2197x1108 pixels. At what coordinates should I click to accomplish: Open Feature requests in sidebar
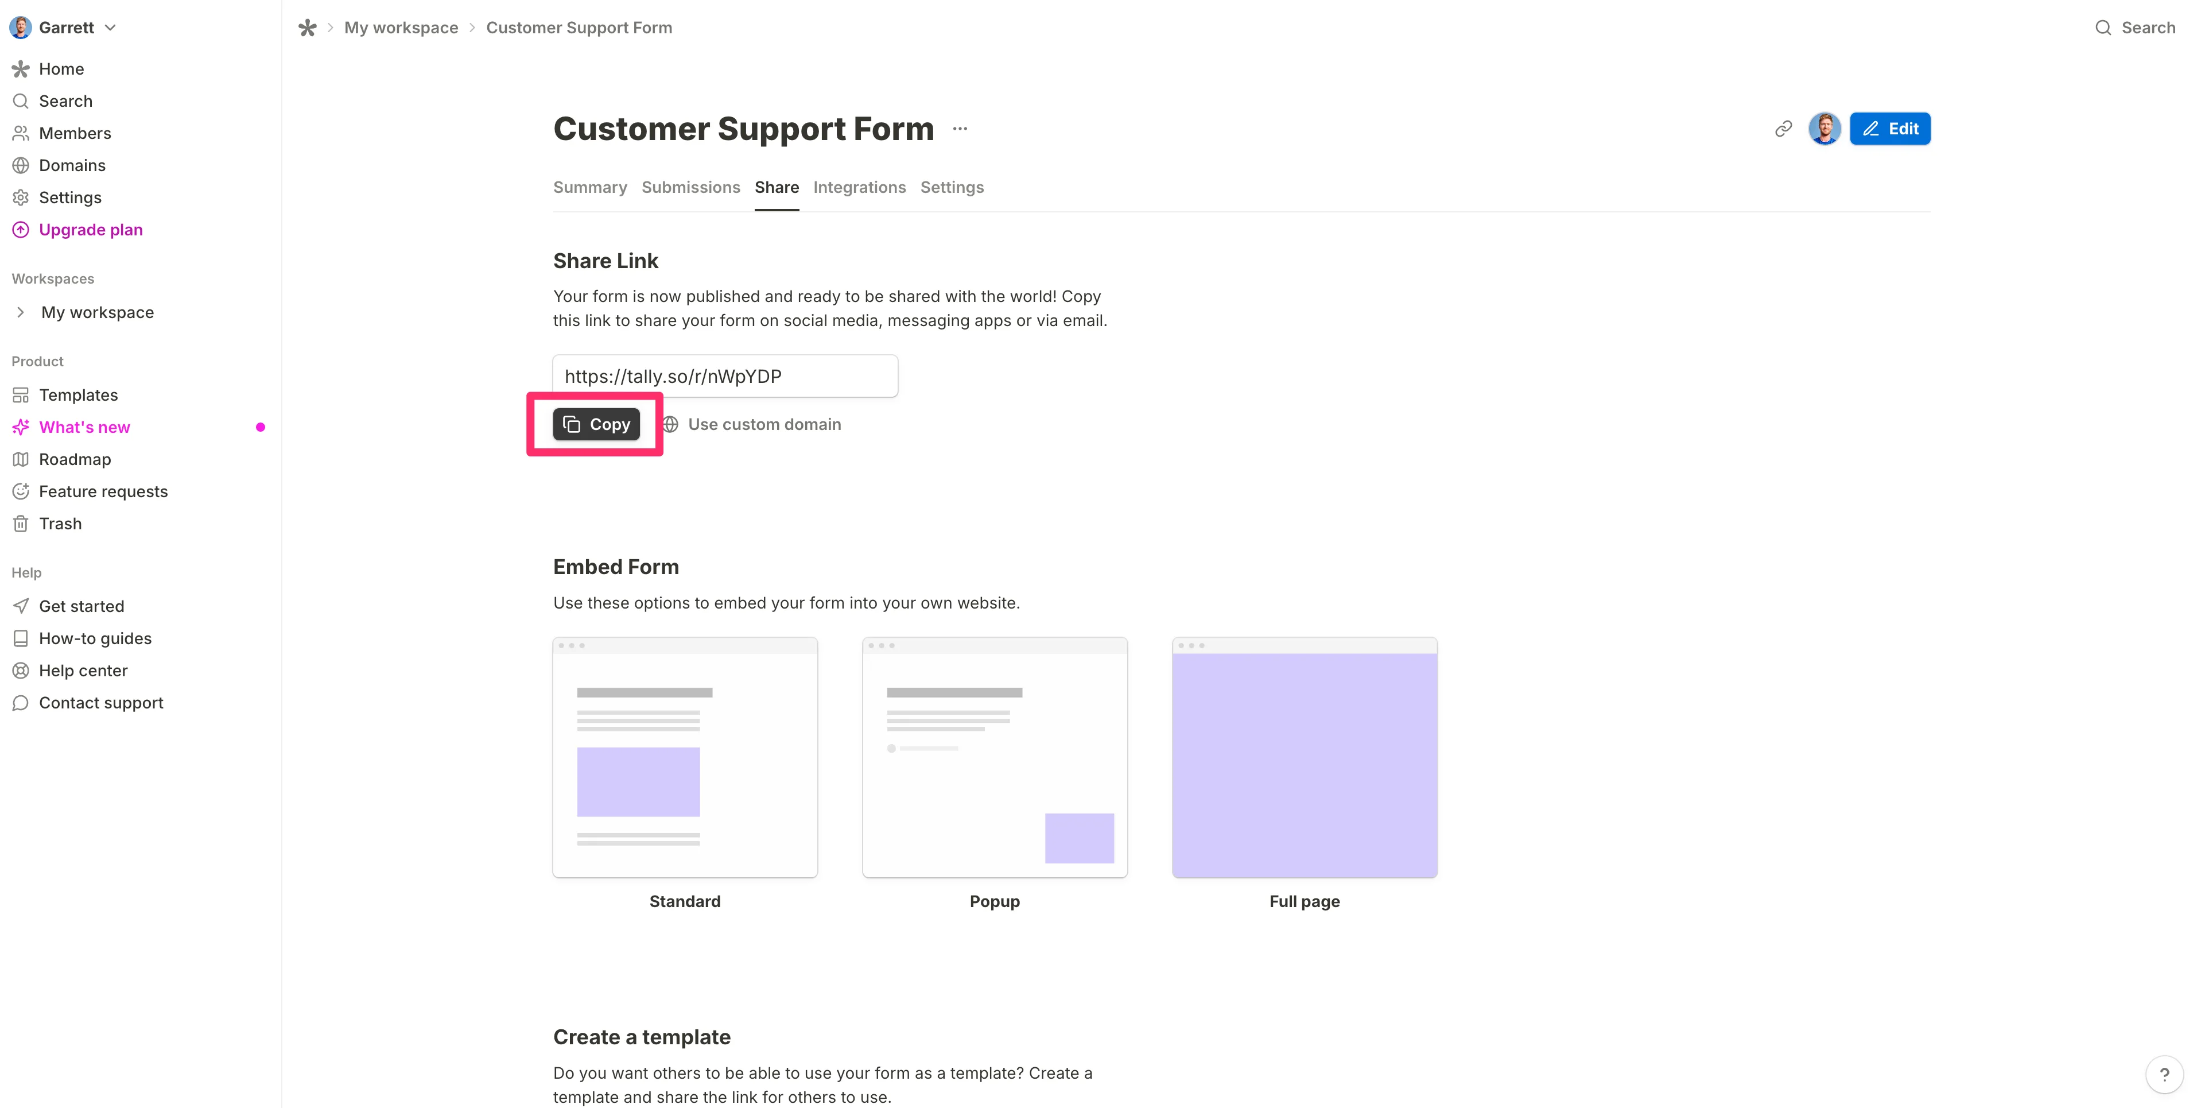point(102,491)
